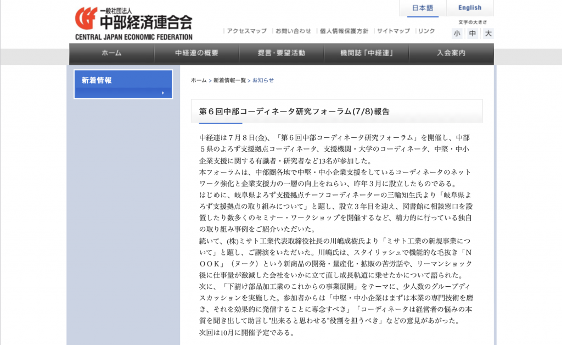Open the リンク page link
Screen dimensions: 562x345
pyautogui.click(x=426, y=31)
